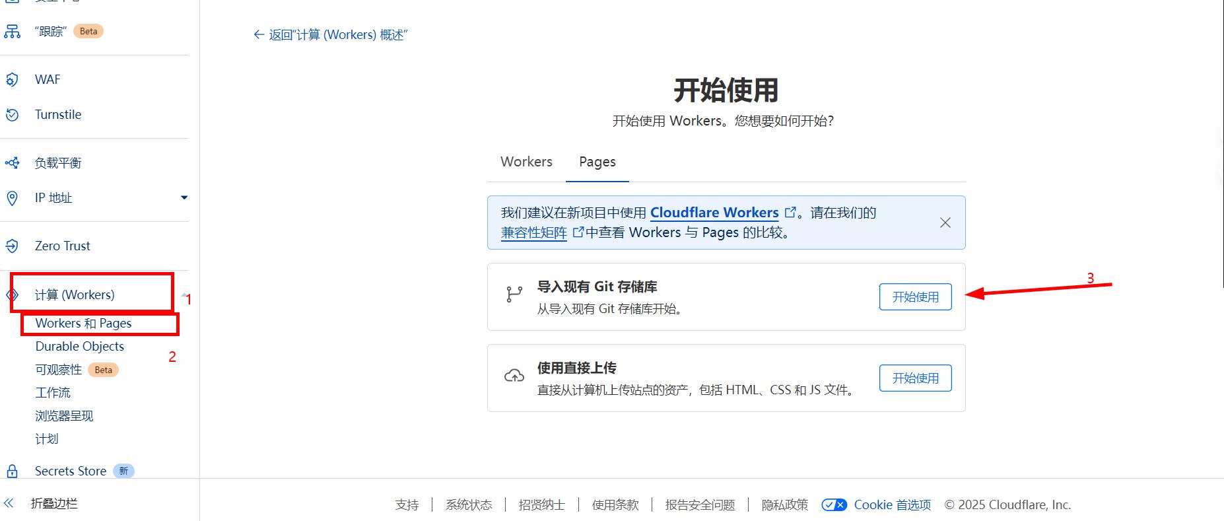Collapse the 计算 (Workers) section arrow
The height and width of the screenshot is (521, 1224).
184,295
